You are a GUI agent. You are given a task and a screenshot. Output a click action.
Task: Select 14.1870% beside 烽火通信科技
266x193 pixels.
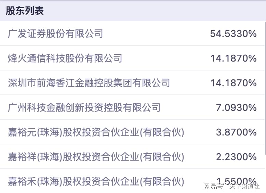pos(233,58)
